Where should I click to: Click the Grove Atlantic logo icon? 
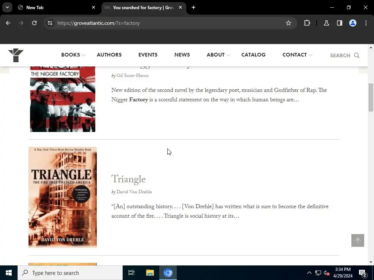coord(16,55)
